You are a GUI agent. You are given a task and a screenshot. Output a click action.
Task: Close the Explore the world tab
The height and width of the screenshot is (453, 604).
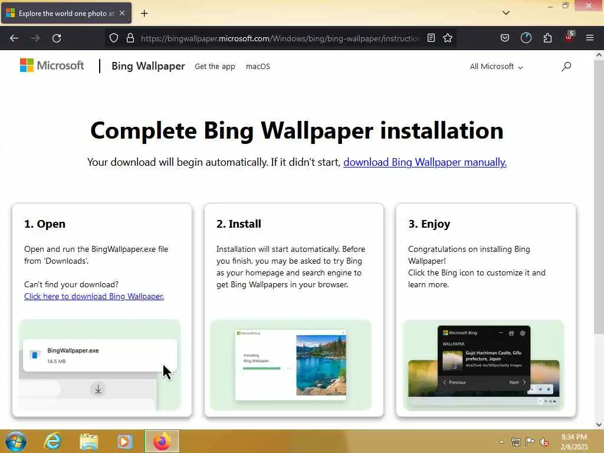122,14
